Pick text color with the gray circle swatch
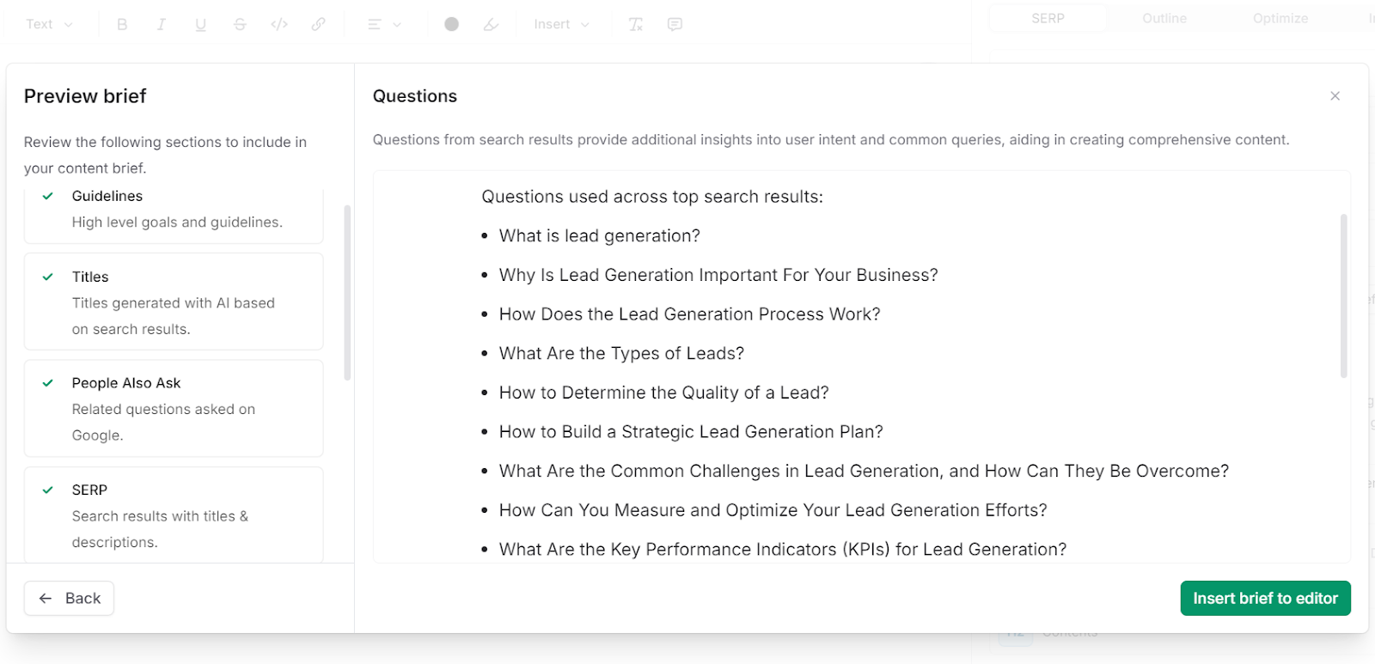Viewport: 1375px width, 664px height. [451, 24]
